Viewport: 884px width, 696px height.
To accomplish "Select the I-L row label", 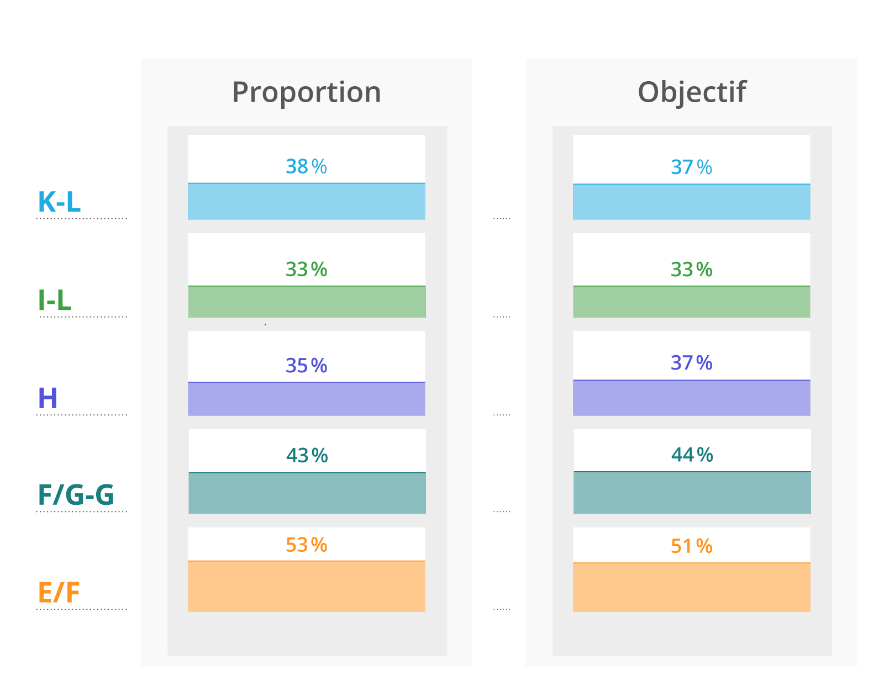I will tap(55, 300).
